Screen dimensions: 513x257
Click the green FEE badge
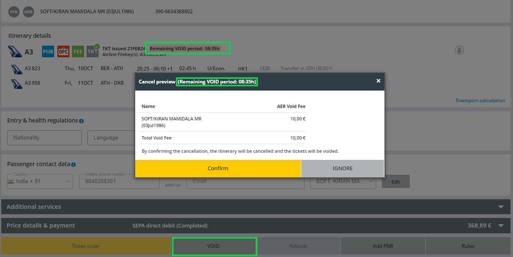(x=78, y=51)
